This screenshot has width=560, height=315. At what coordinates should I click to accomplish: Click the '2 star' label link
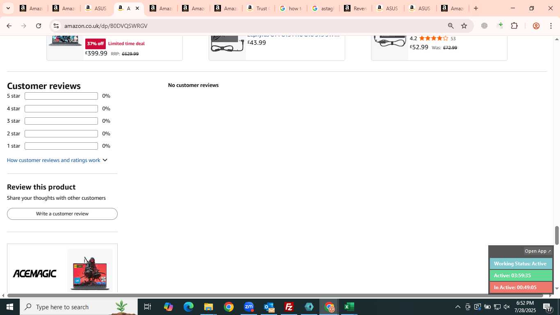point(14,134)
